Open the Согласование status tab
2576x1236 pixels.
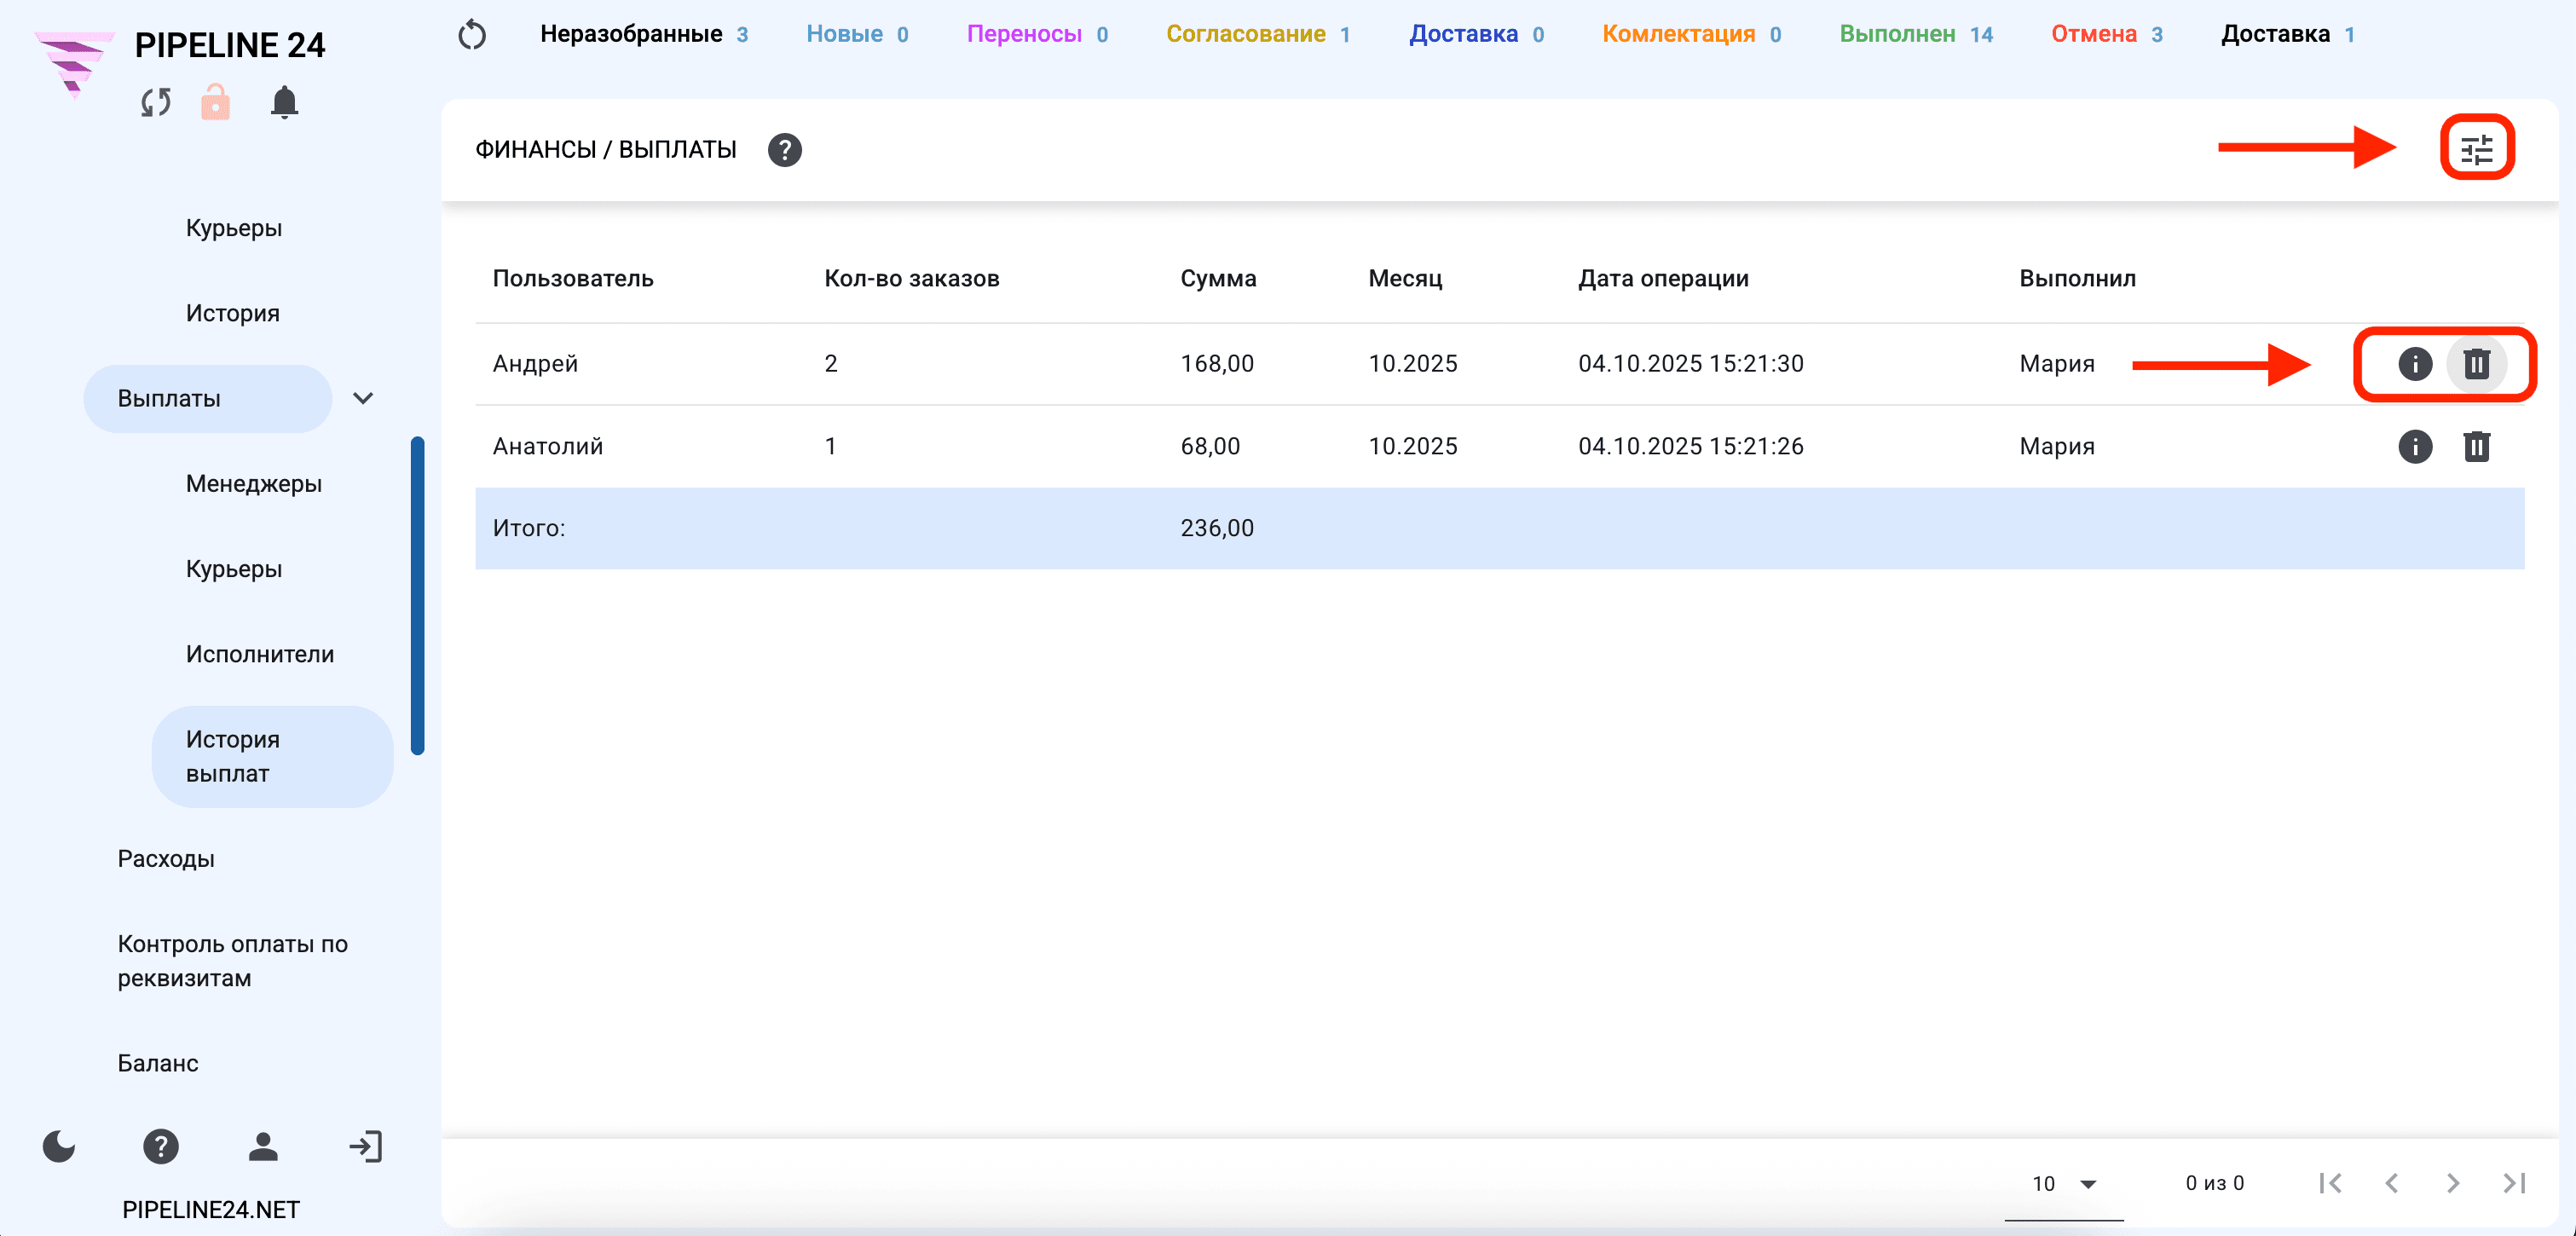coord(1258,34)
